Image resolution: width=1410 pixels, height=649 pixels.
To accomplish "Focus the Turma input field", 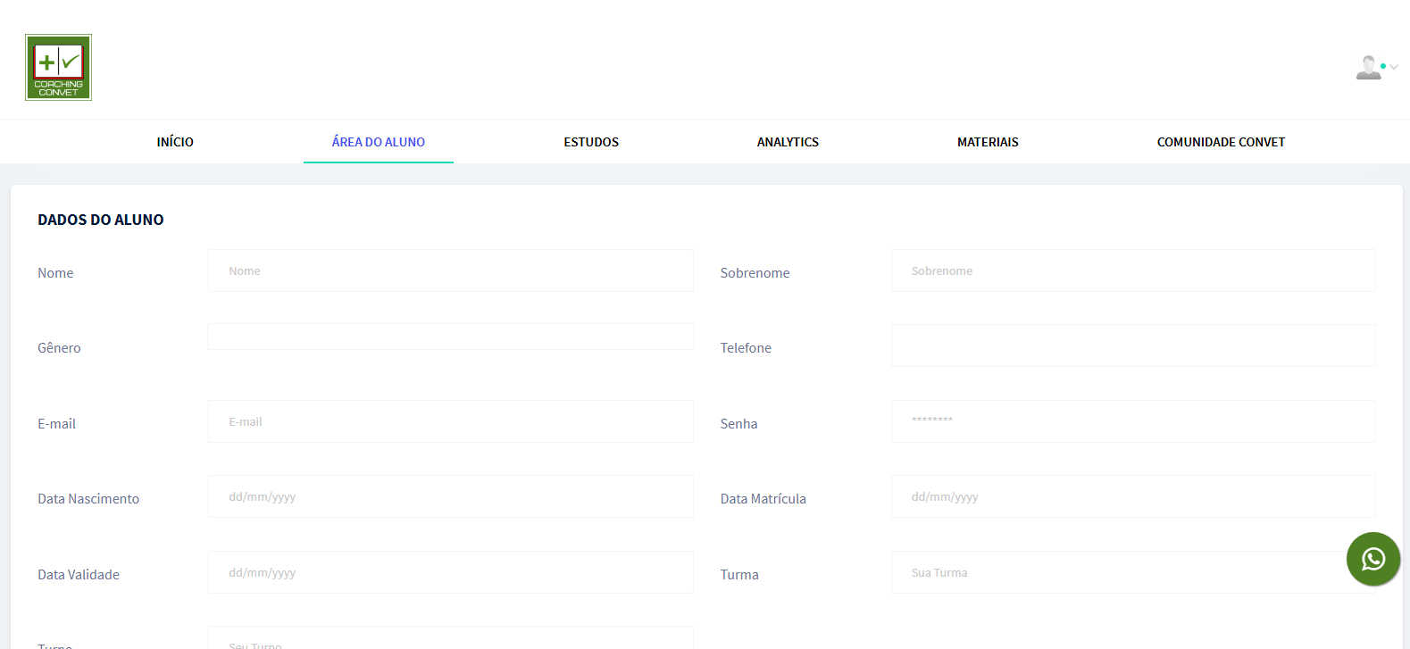I will [x=1116, y=572].
